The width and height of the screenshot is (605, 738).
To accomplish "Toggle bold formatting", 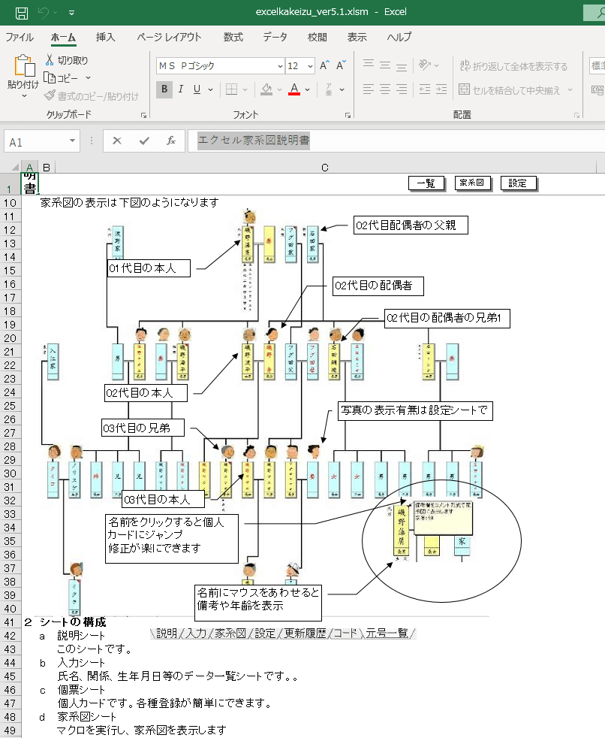I will (x=164, y=89).
